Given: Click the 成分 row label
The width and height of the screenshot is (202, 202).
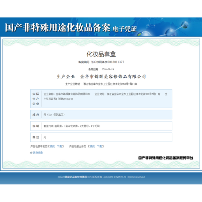Looking at the screenshot, I should click(36, 115).
